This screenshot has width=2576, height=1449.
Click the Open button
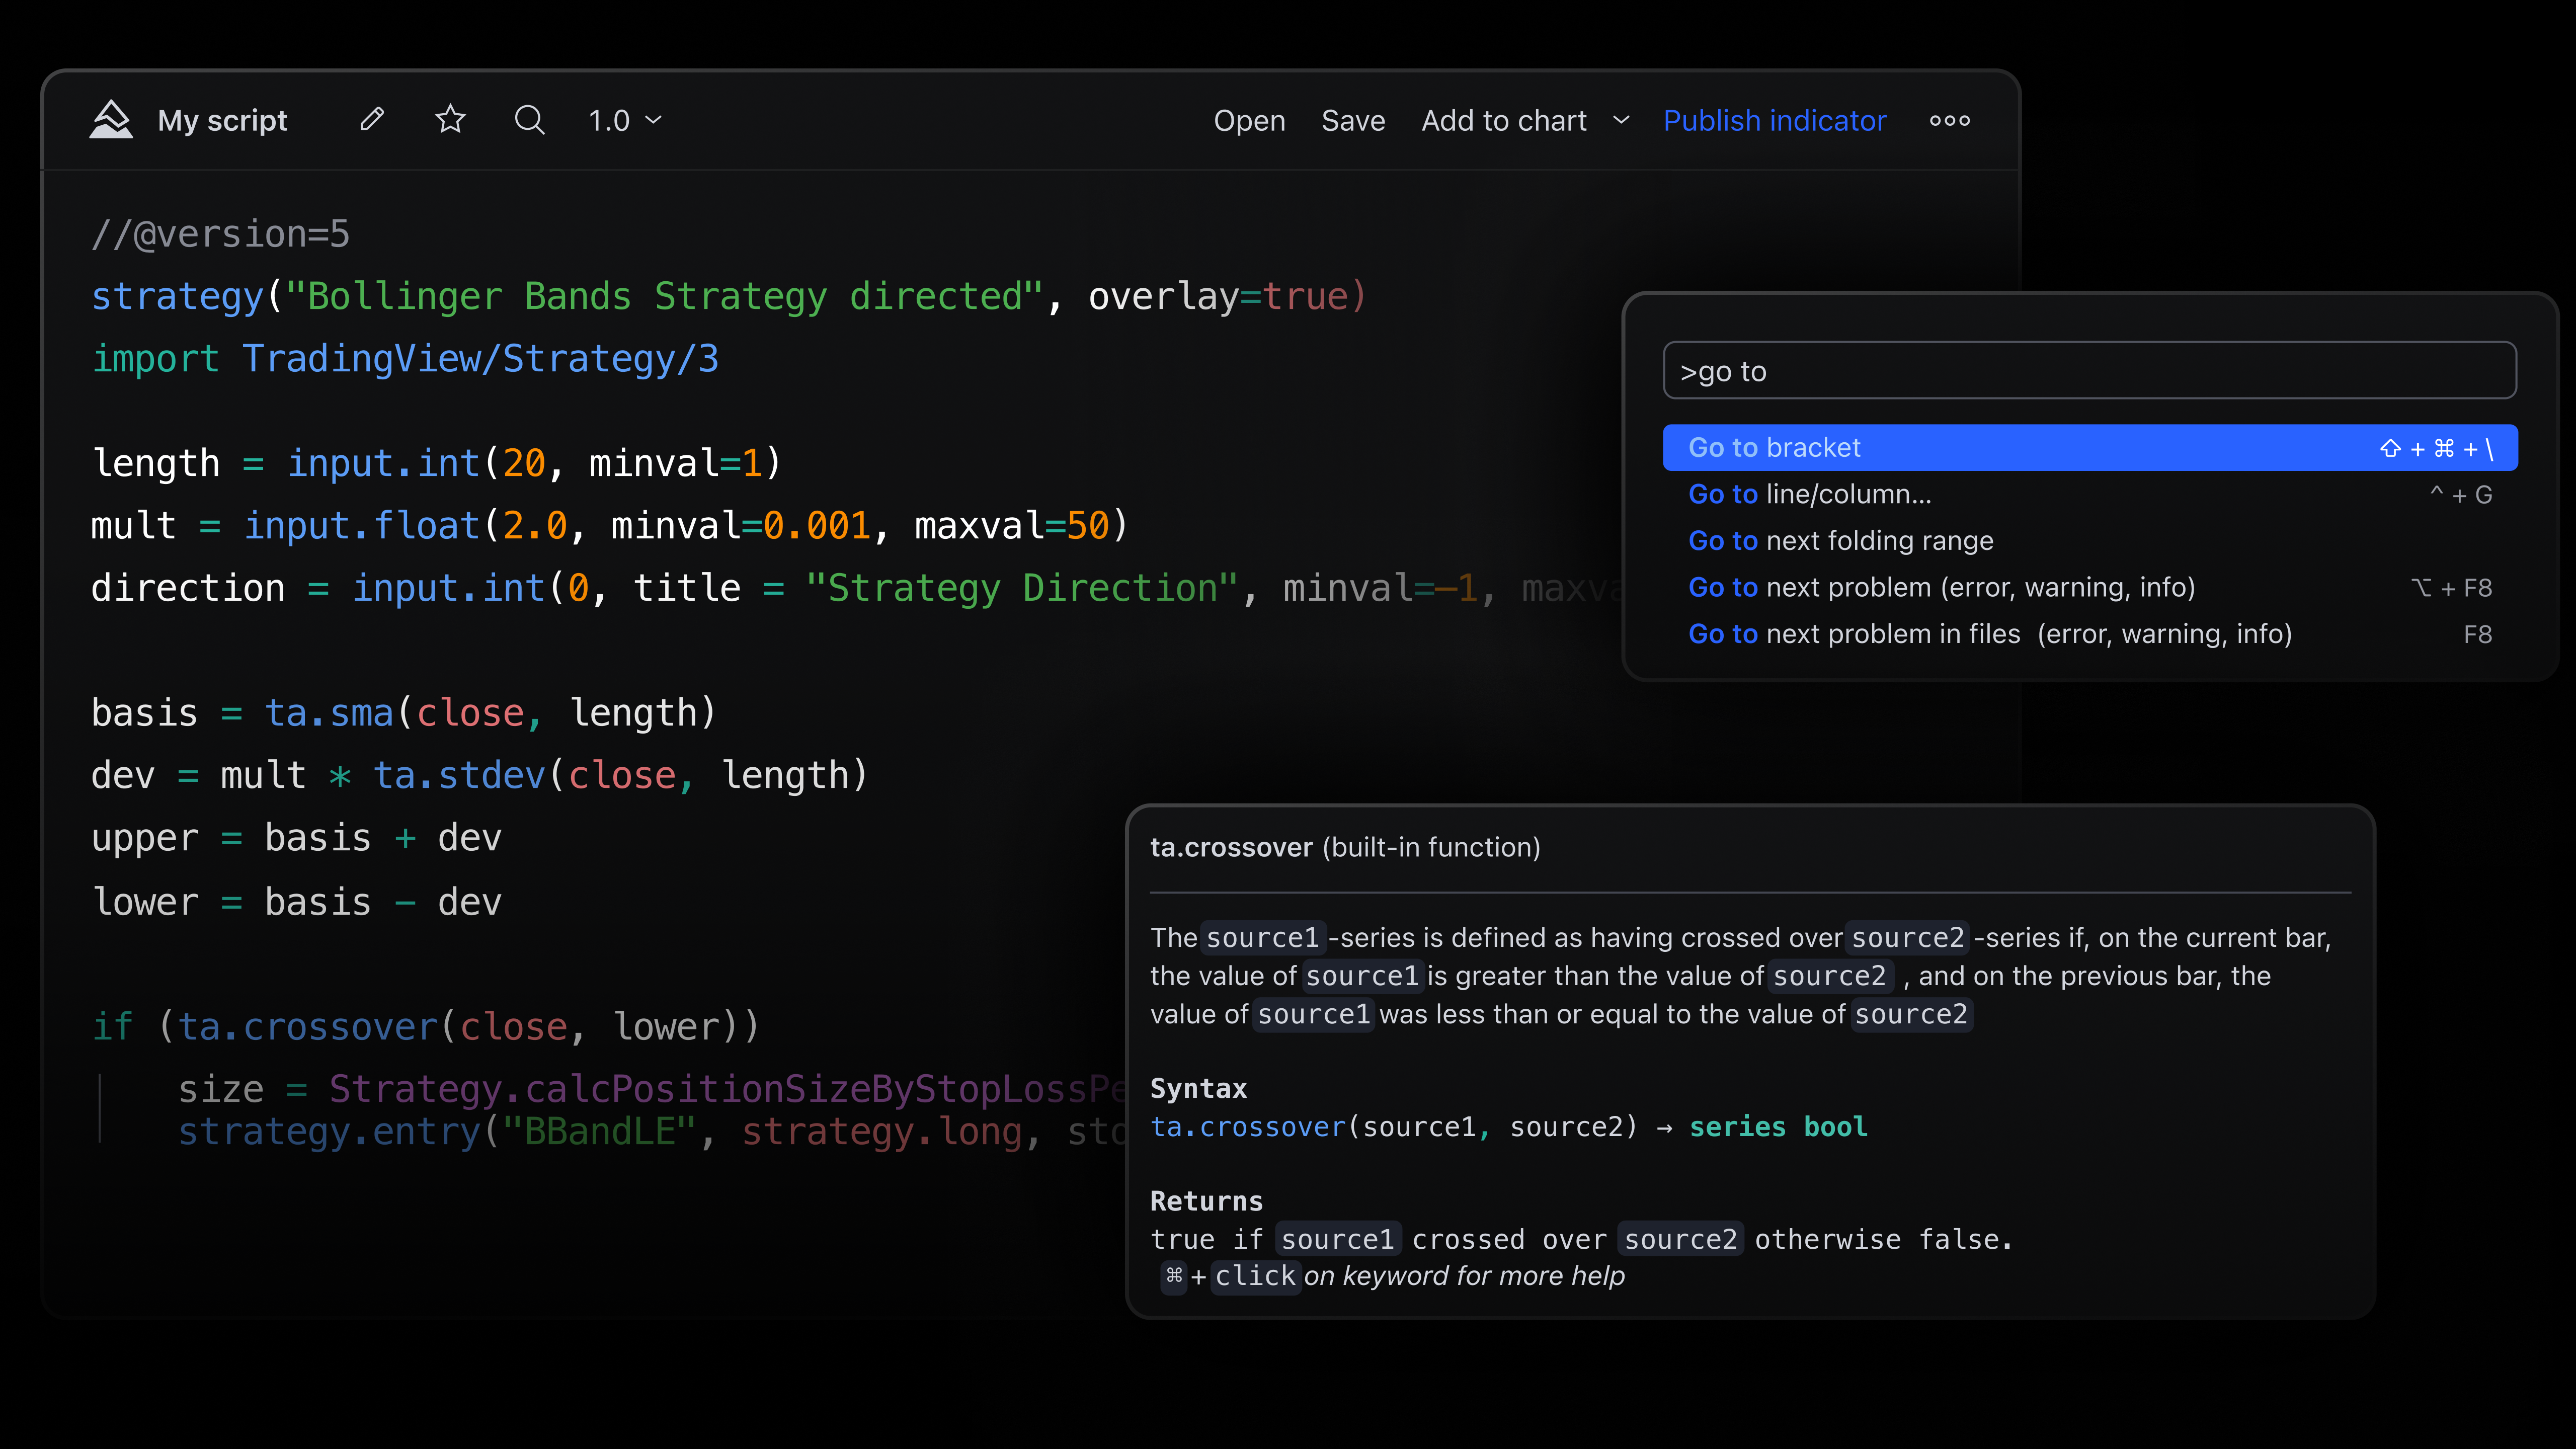coord(1249,121)
